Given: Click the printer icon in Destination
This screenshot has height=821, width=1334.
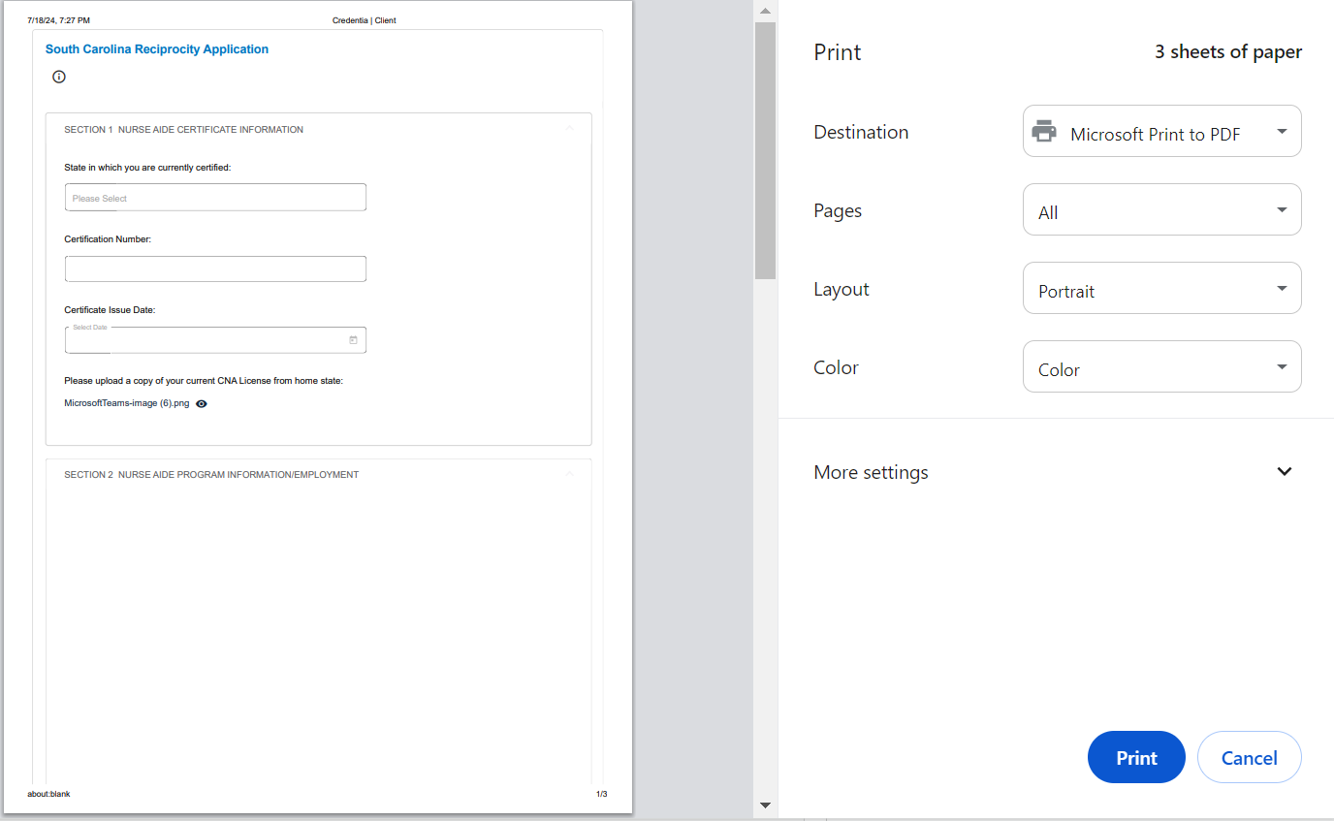Looking at the screenshot, I should pyautogui.click(x=1044, y=132).
